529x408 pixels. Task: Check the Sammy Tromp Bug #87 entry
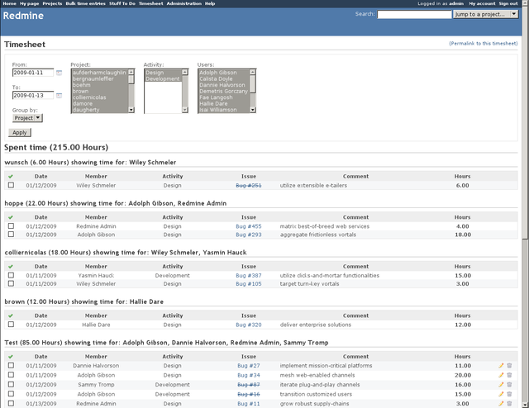[11, 384]
